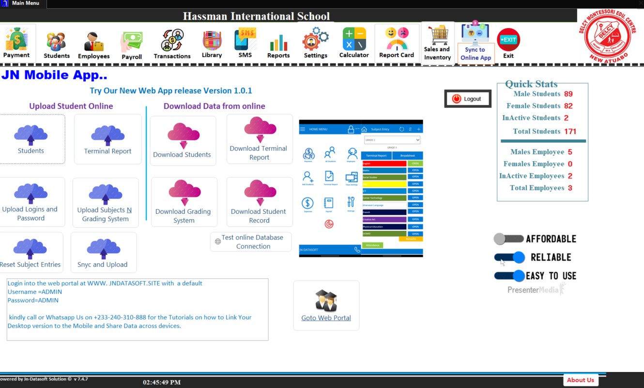Open the Report Card module
This screenshot has width=644, height=388.
tap(397, 44)
